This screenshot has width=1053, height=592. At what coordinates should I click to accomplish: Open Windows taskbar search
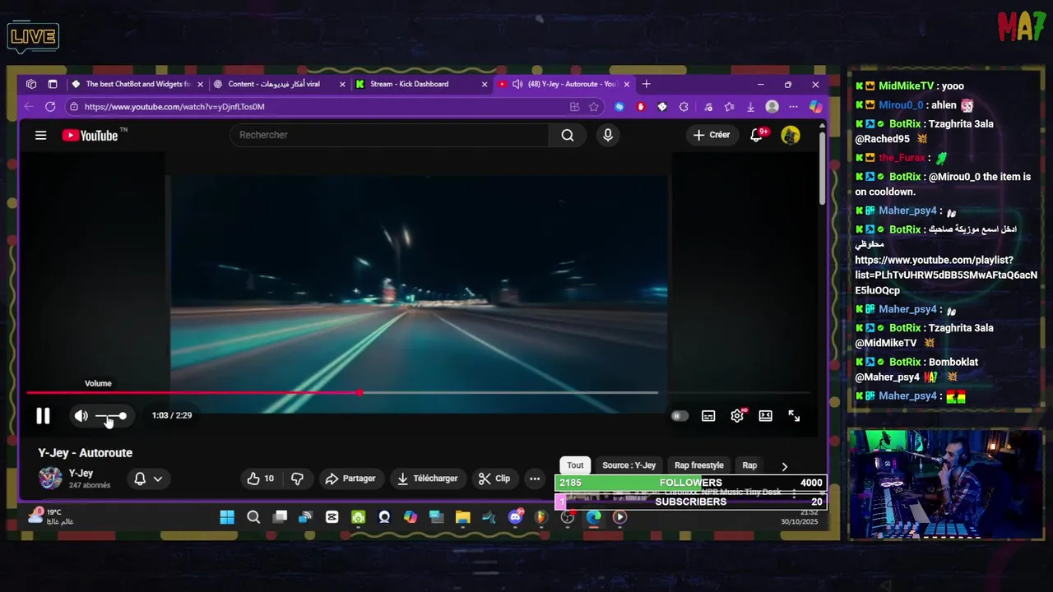[x=253, y=517]
